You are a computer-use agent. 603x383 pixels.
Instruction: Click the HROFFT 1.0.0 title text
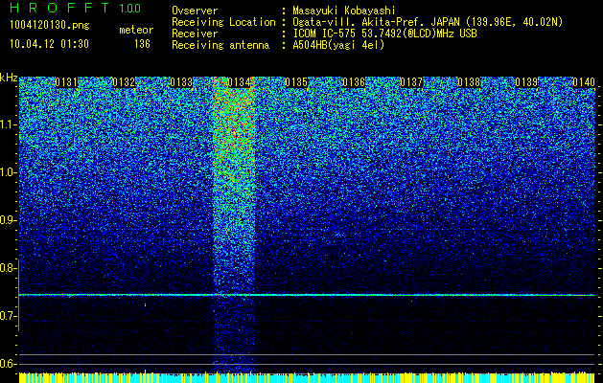pos(75,8)
